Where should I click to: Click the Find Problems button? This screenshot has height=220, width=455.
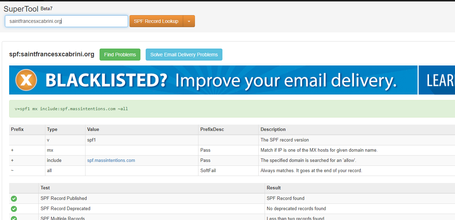(x=120, y=55)
